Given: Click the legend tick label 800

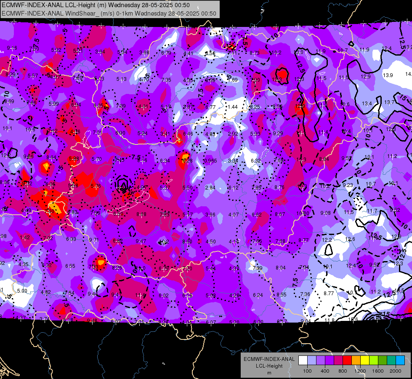Looking at the screenshot, I should coord(343,371).
